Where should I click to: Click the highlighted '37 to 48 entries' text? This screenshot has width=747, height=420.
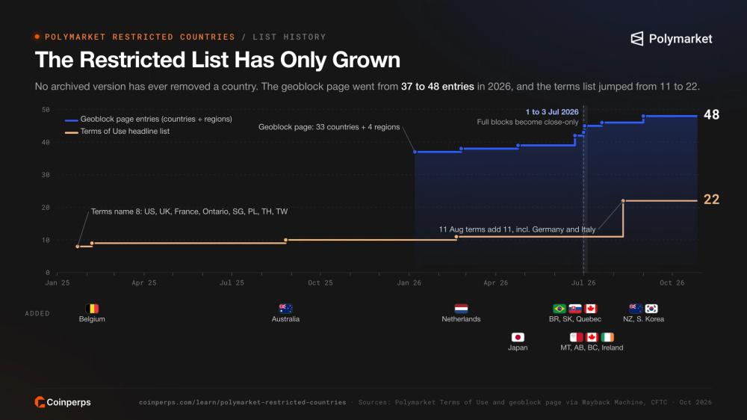tap(437, 86)
